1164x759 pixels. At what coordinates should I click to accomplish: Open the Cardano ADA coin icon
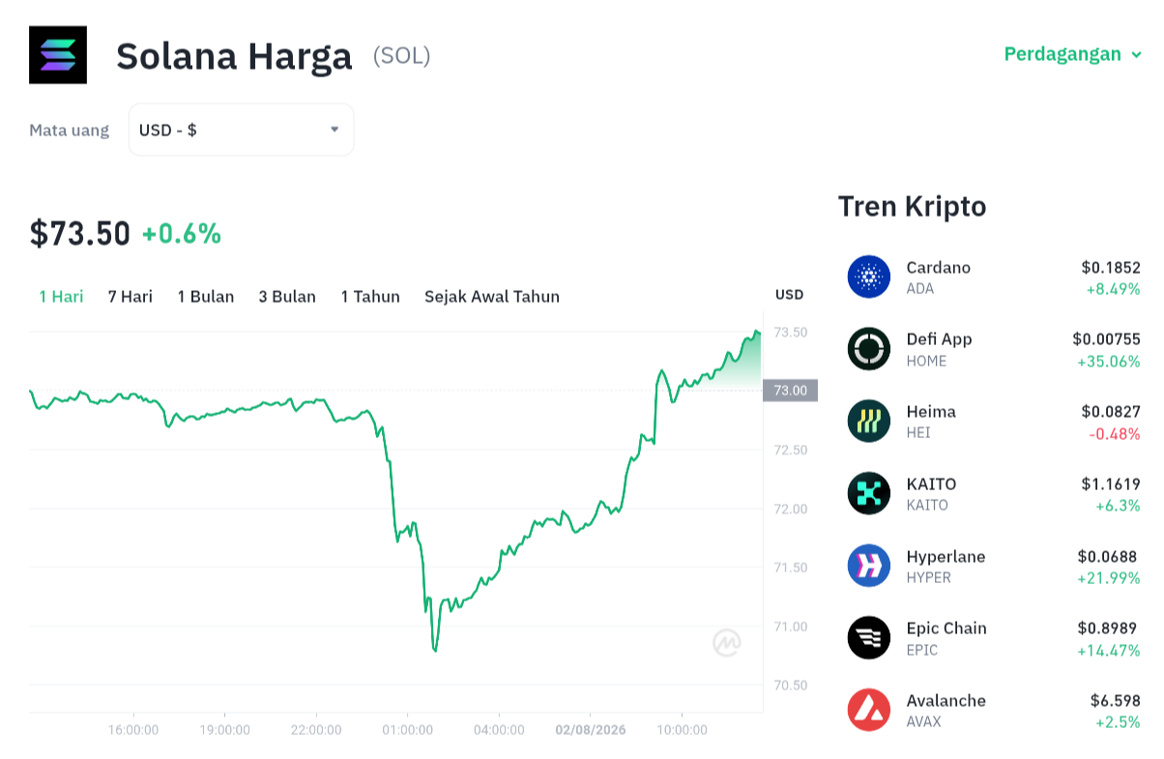click(869, 277)
